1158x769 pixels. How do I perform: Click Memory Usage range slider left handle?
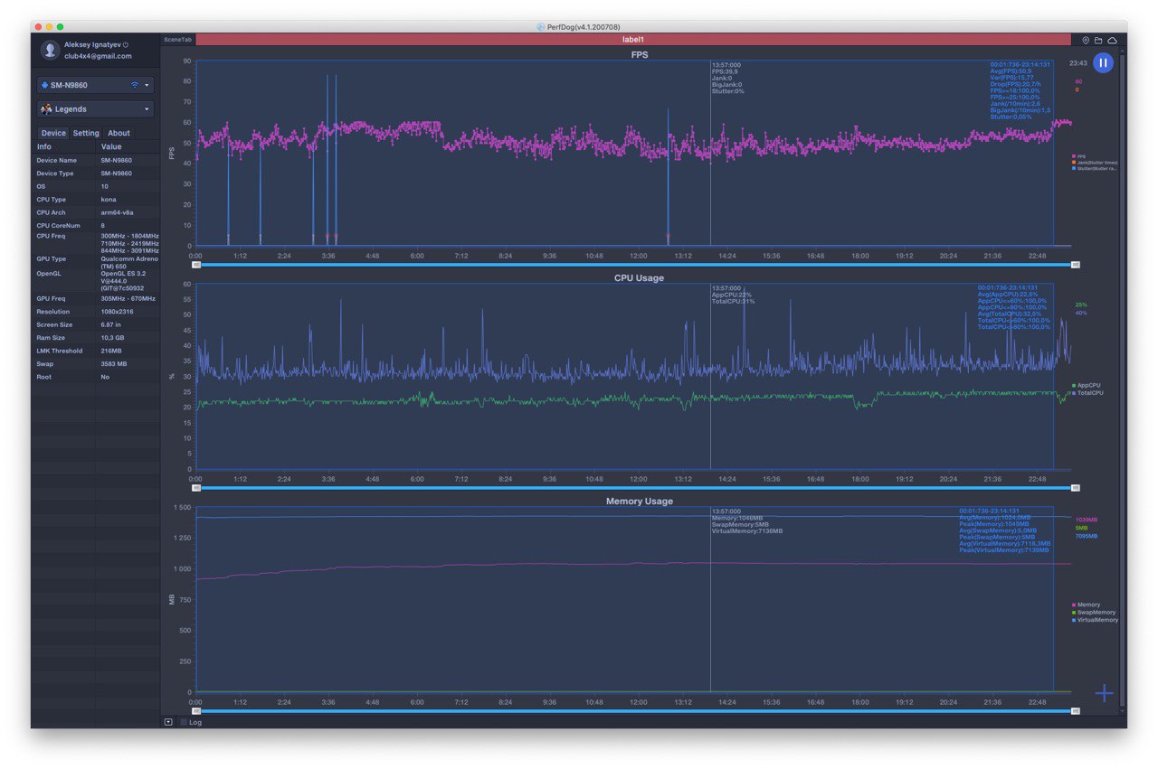tap(196, 711)
